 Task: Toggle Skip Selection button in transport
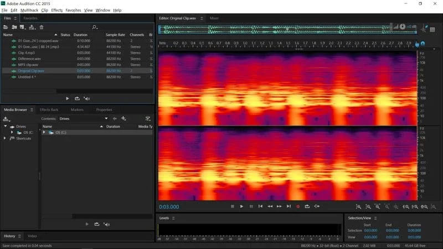pos(317,206)
